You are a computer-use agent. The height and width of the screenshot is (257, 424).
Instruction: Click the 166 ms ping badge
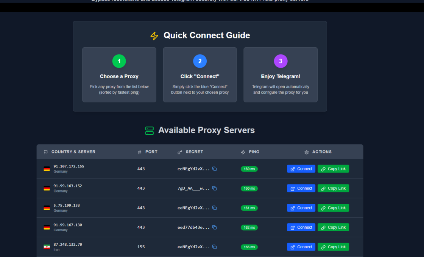[249, 247]
